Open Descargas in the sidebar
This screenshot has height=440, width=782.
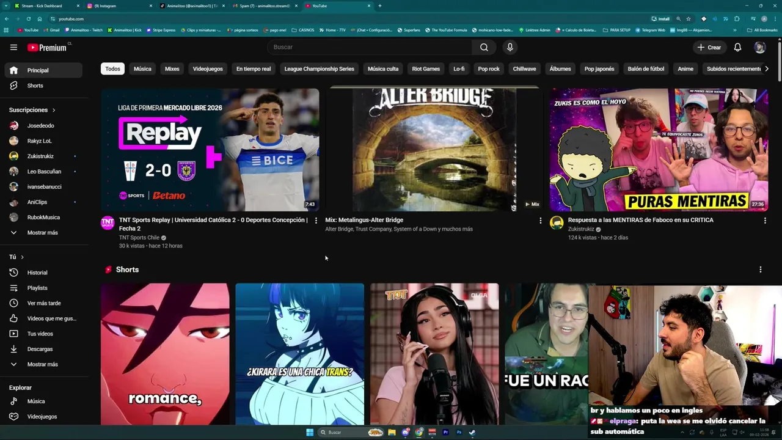[43, 349]
